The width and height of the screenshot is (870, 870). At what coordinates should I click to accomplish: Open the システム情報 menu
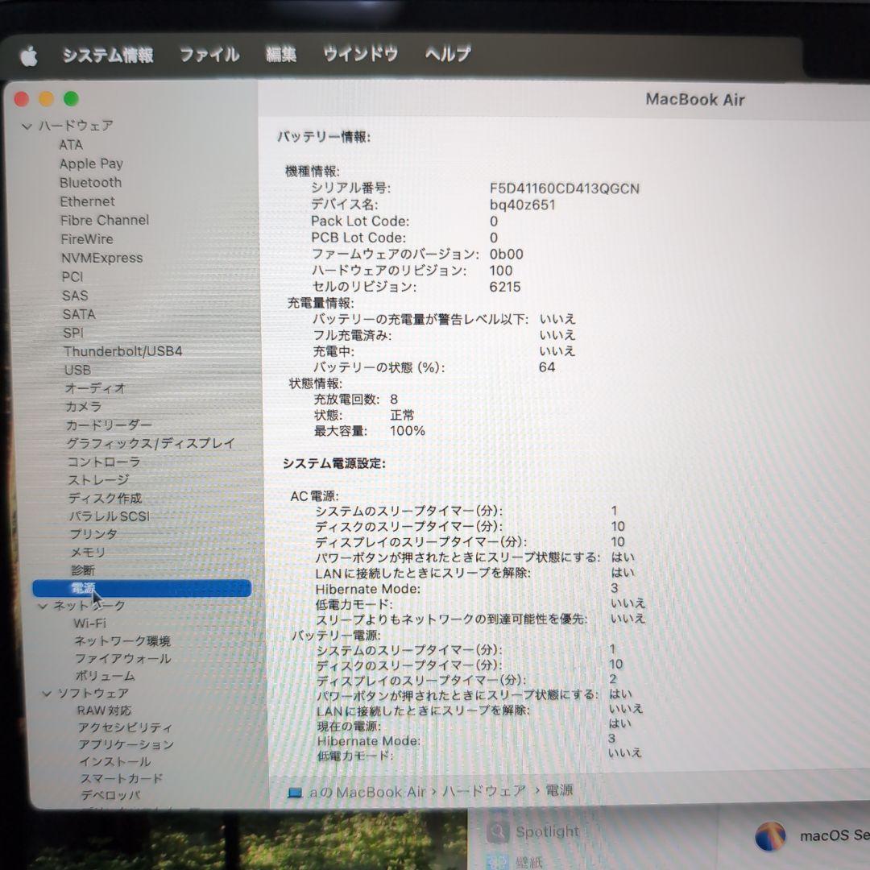click(109, 54)
